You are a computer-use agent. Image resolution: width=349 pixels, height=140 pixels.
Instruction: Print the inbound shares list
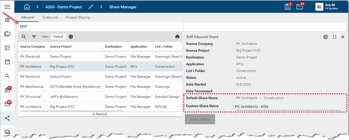click(177, 37)
